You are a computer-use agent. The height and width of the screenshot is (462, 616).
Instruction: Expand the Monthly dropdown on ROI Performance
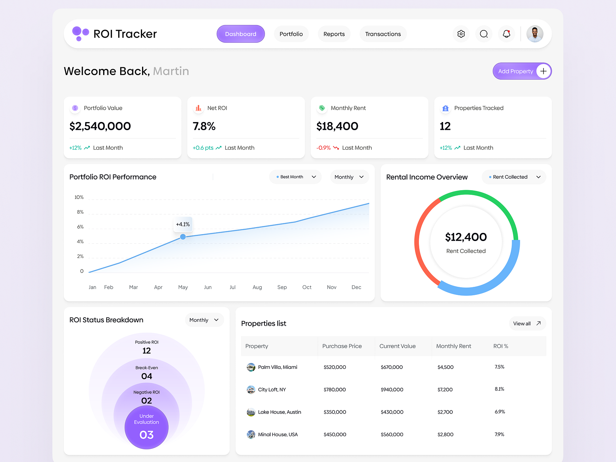click(x=349, y=177)
